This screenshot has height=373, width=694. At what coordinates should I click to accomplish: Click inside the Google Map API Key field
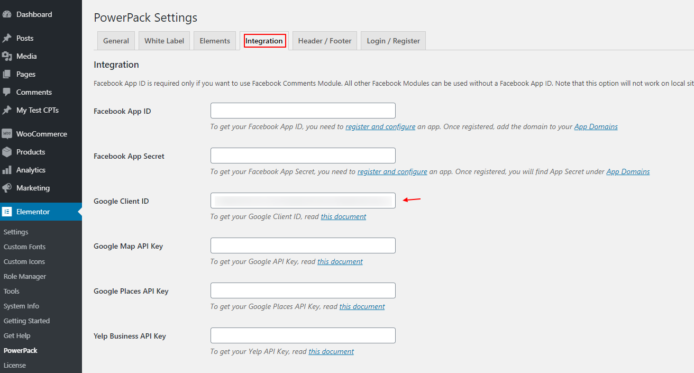coord(303,245)
